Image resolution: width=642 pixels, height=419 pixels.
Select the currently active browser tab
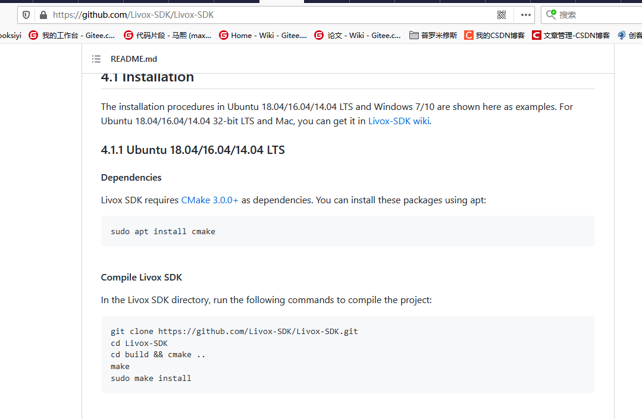[x=281, y=2]
